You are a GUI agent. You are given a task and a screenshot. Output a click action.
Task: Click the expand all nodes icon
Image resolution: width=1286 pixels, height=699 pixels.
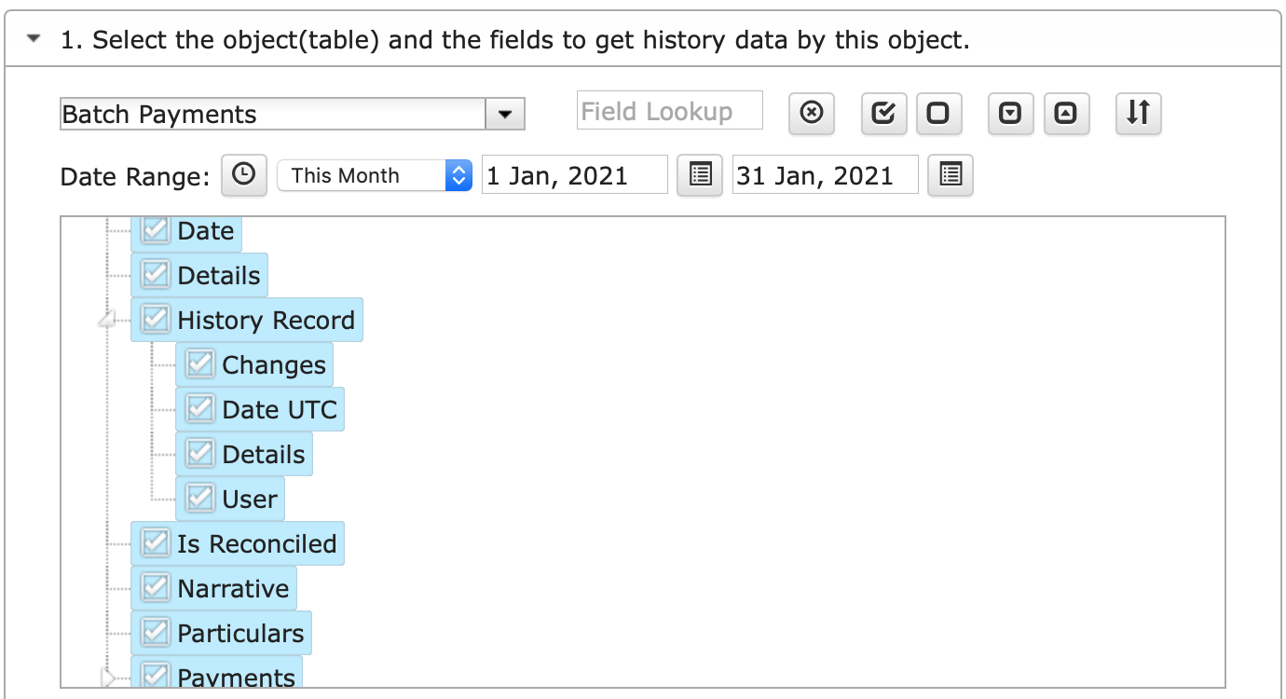1010,114
